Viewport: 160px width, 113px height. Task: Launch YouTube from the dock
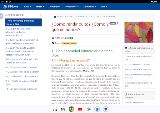pos(80,109)
